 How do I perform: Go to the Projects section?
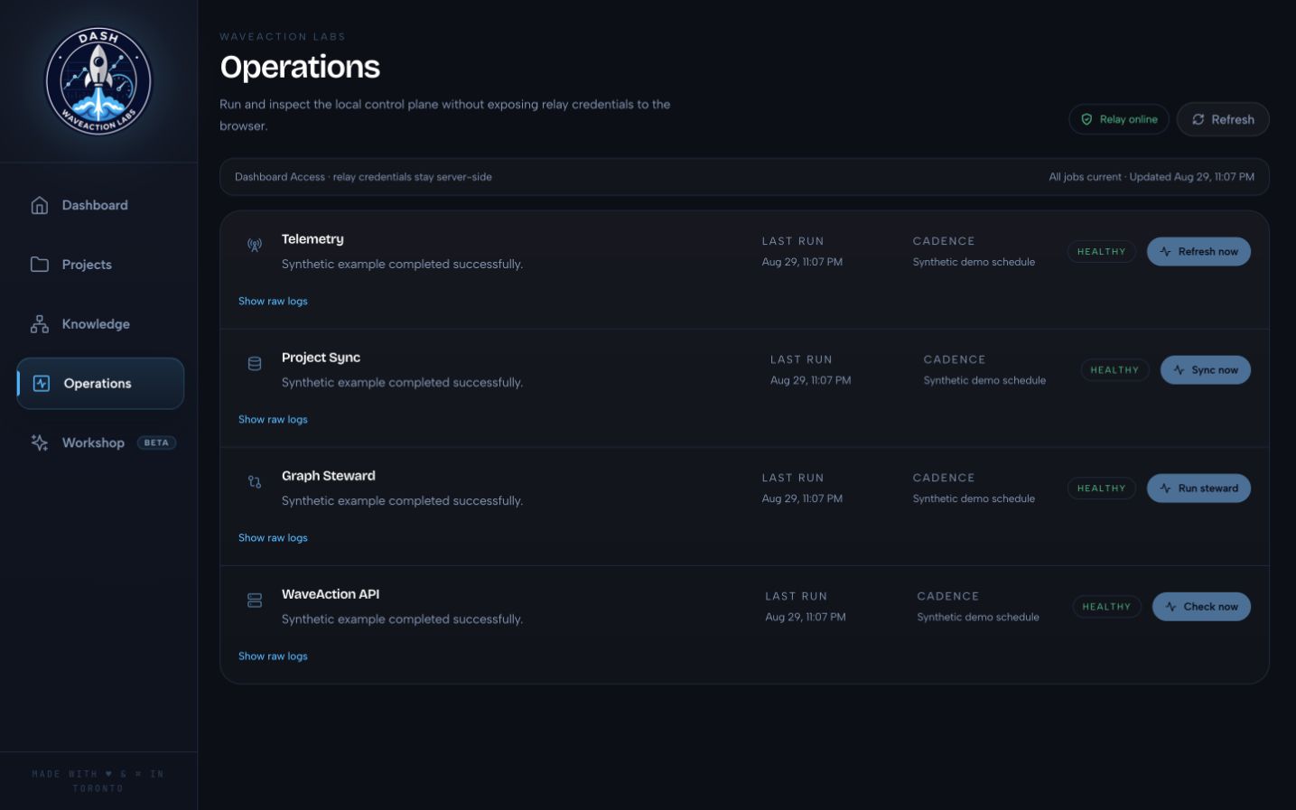pos(87,265)
